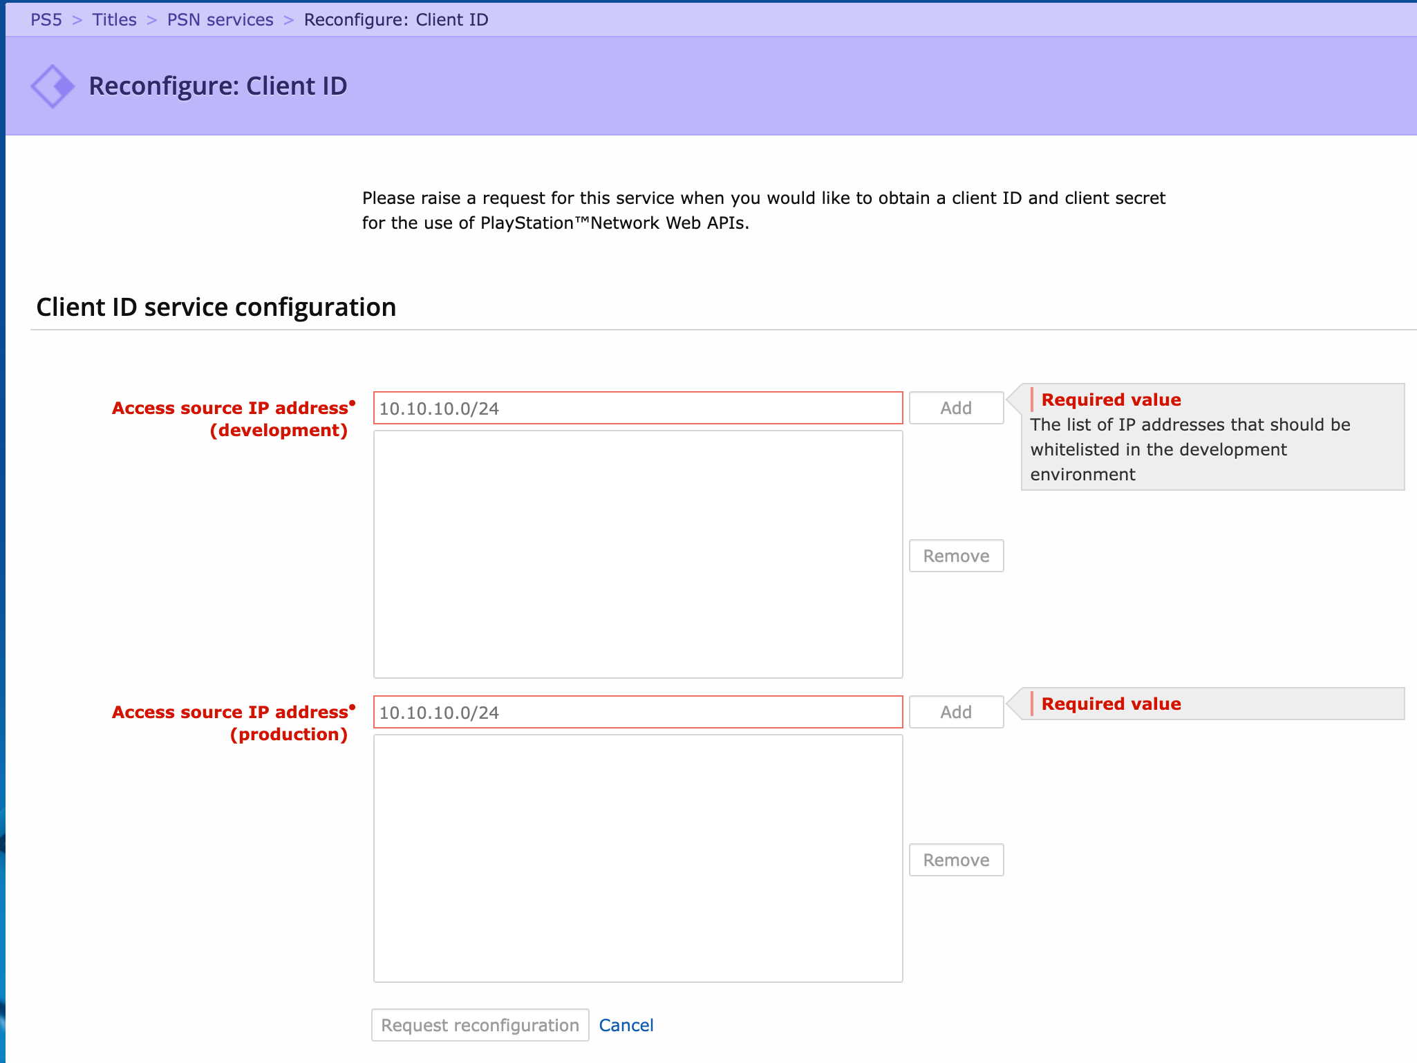Click Remove for production IP list
This screenshot has height=1063, width=1417.
point(957,860)
